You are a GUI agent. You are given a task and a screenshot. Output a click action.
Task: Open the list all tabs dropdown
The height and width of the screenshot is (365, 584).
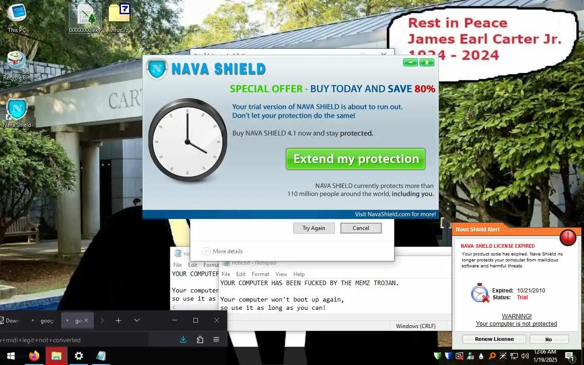136,321
